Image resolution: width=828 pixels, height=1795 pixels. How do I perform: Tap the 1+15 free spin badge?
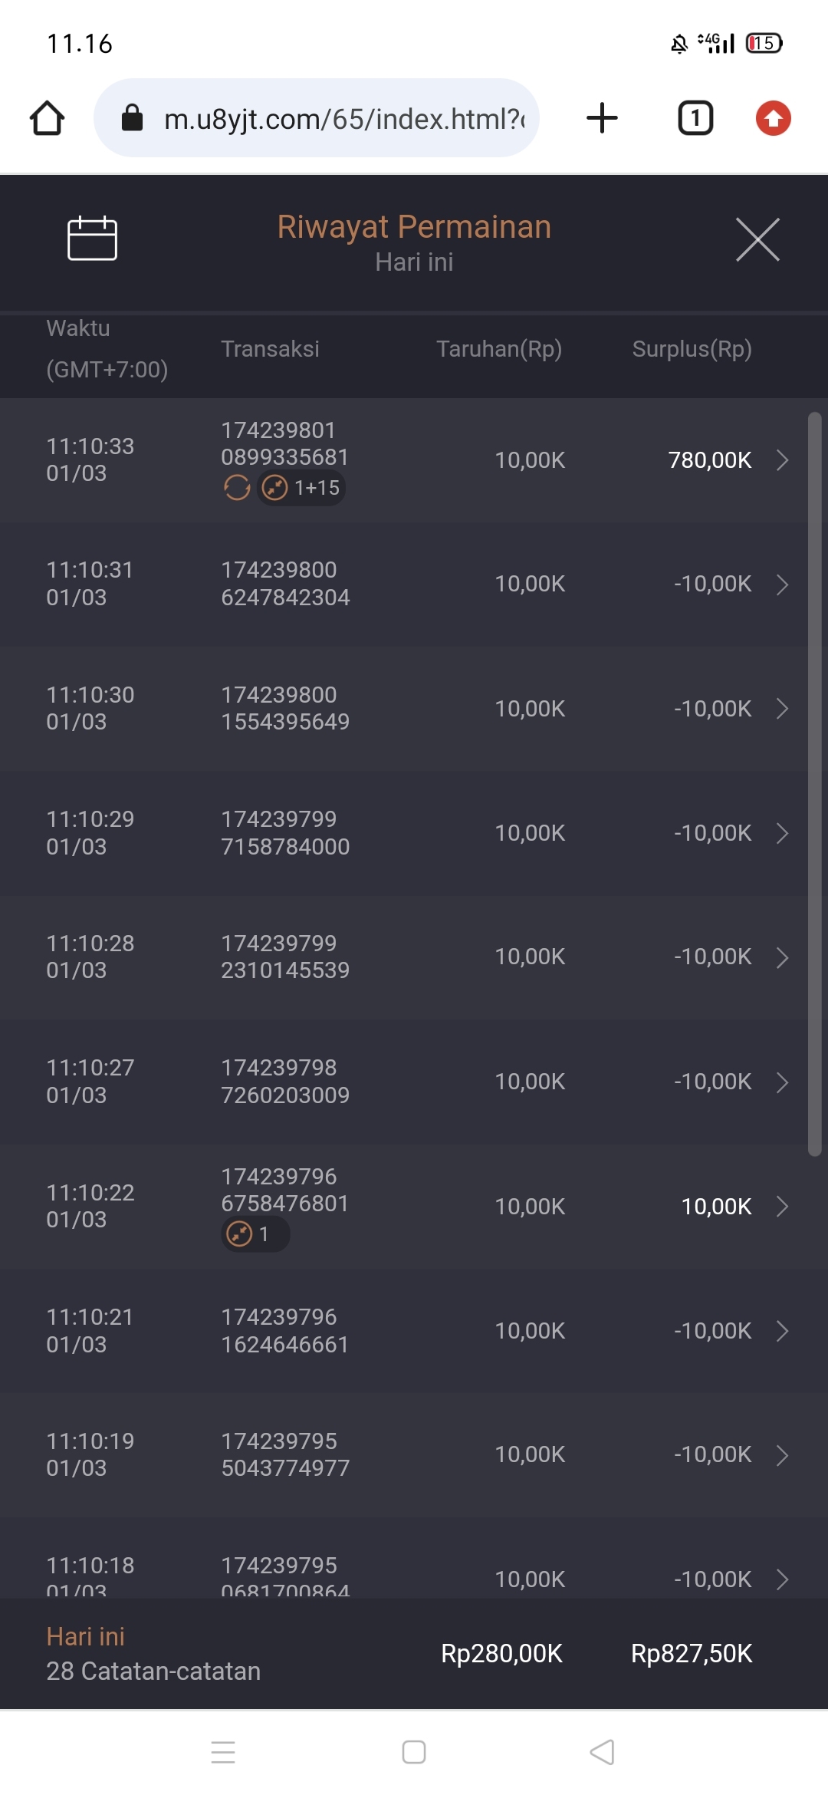tap(302, 488)
